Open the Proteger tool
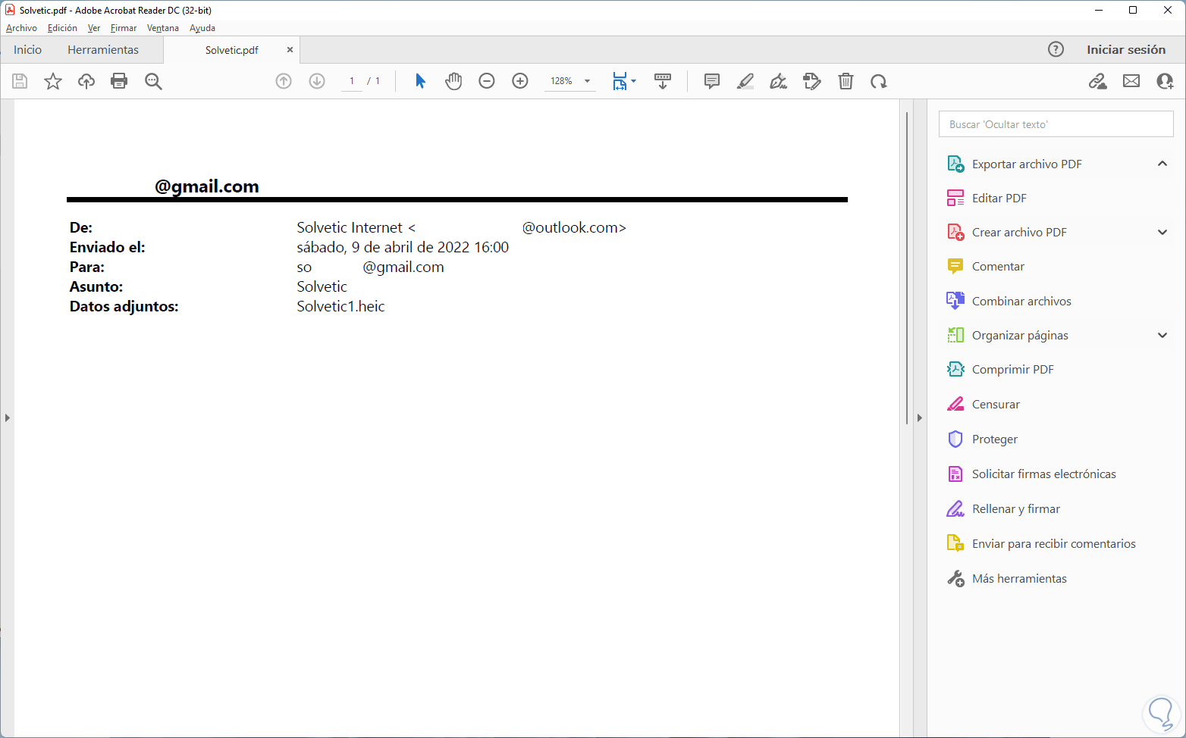Viewport: 1186px width, 738px height. 995,439
